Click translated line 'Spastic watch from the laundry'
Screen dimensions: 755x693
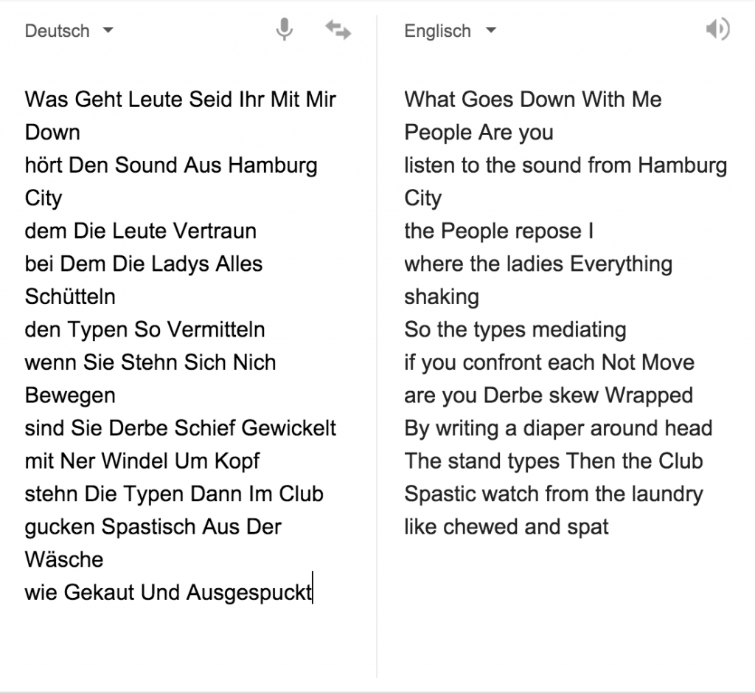coord(554,494)
